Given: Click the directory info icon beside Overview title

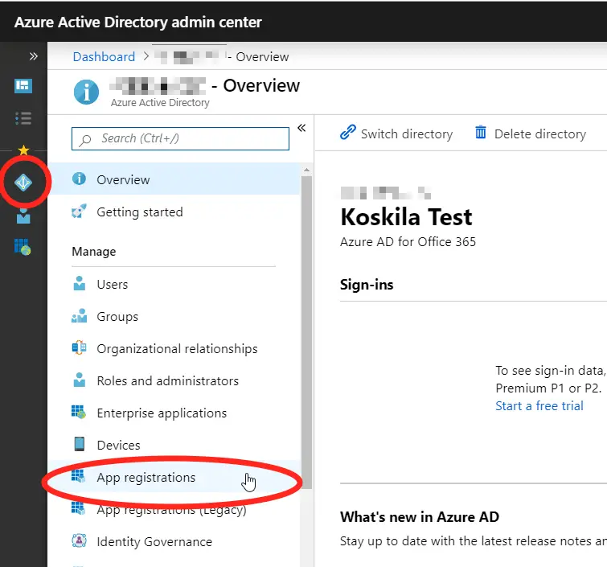Looking at the screenshot, I should [x=86, y=92].
